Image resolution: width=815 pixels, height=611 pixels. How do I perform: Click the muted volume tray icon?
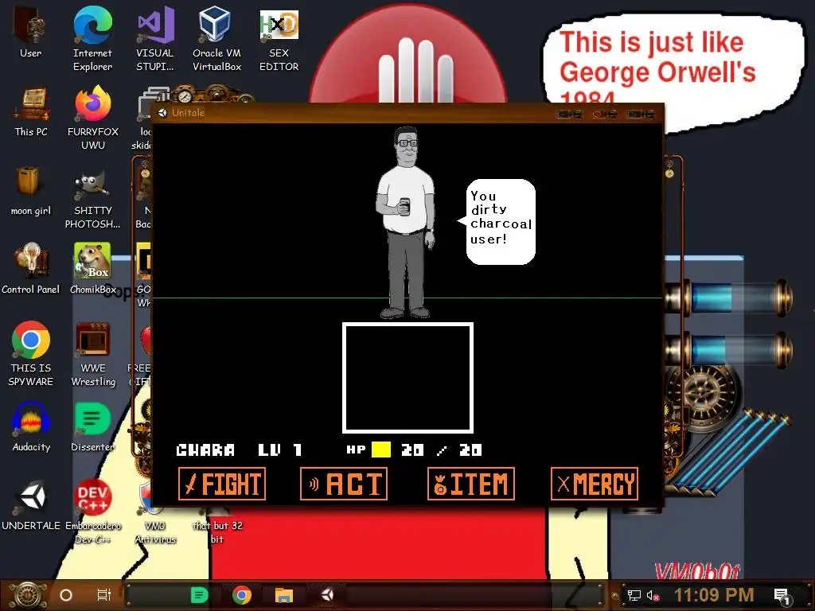point(653,596)
